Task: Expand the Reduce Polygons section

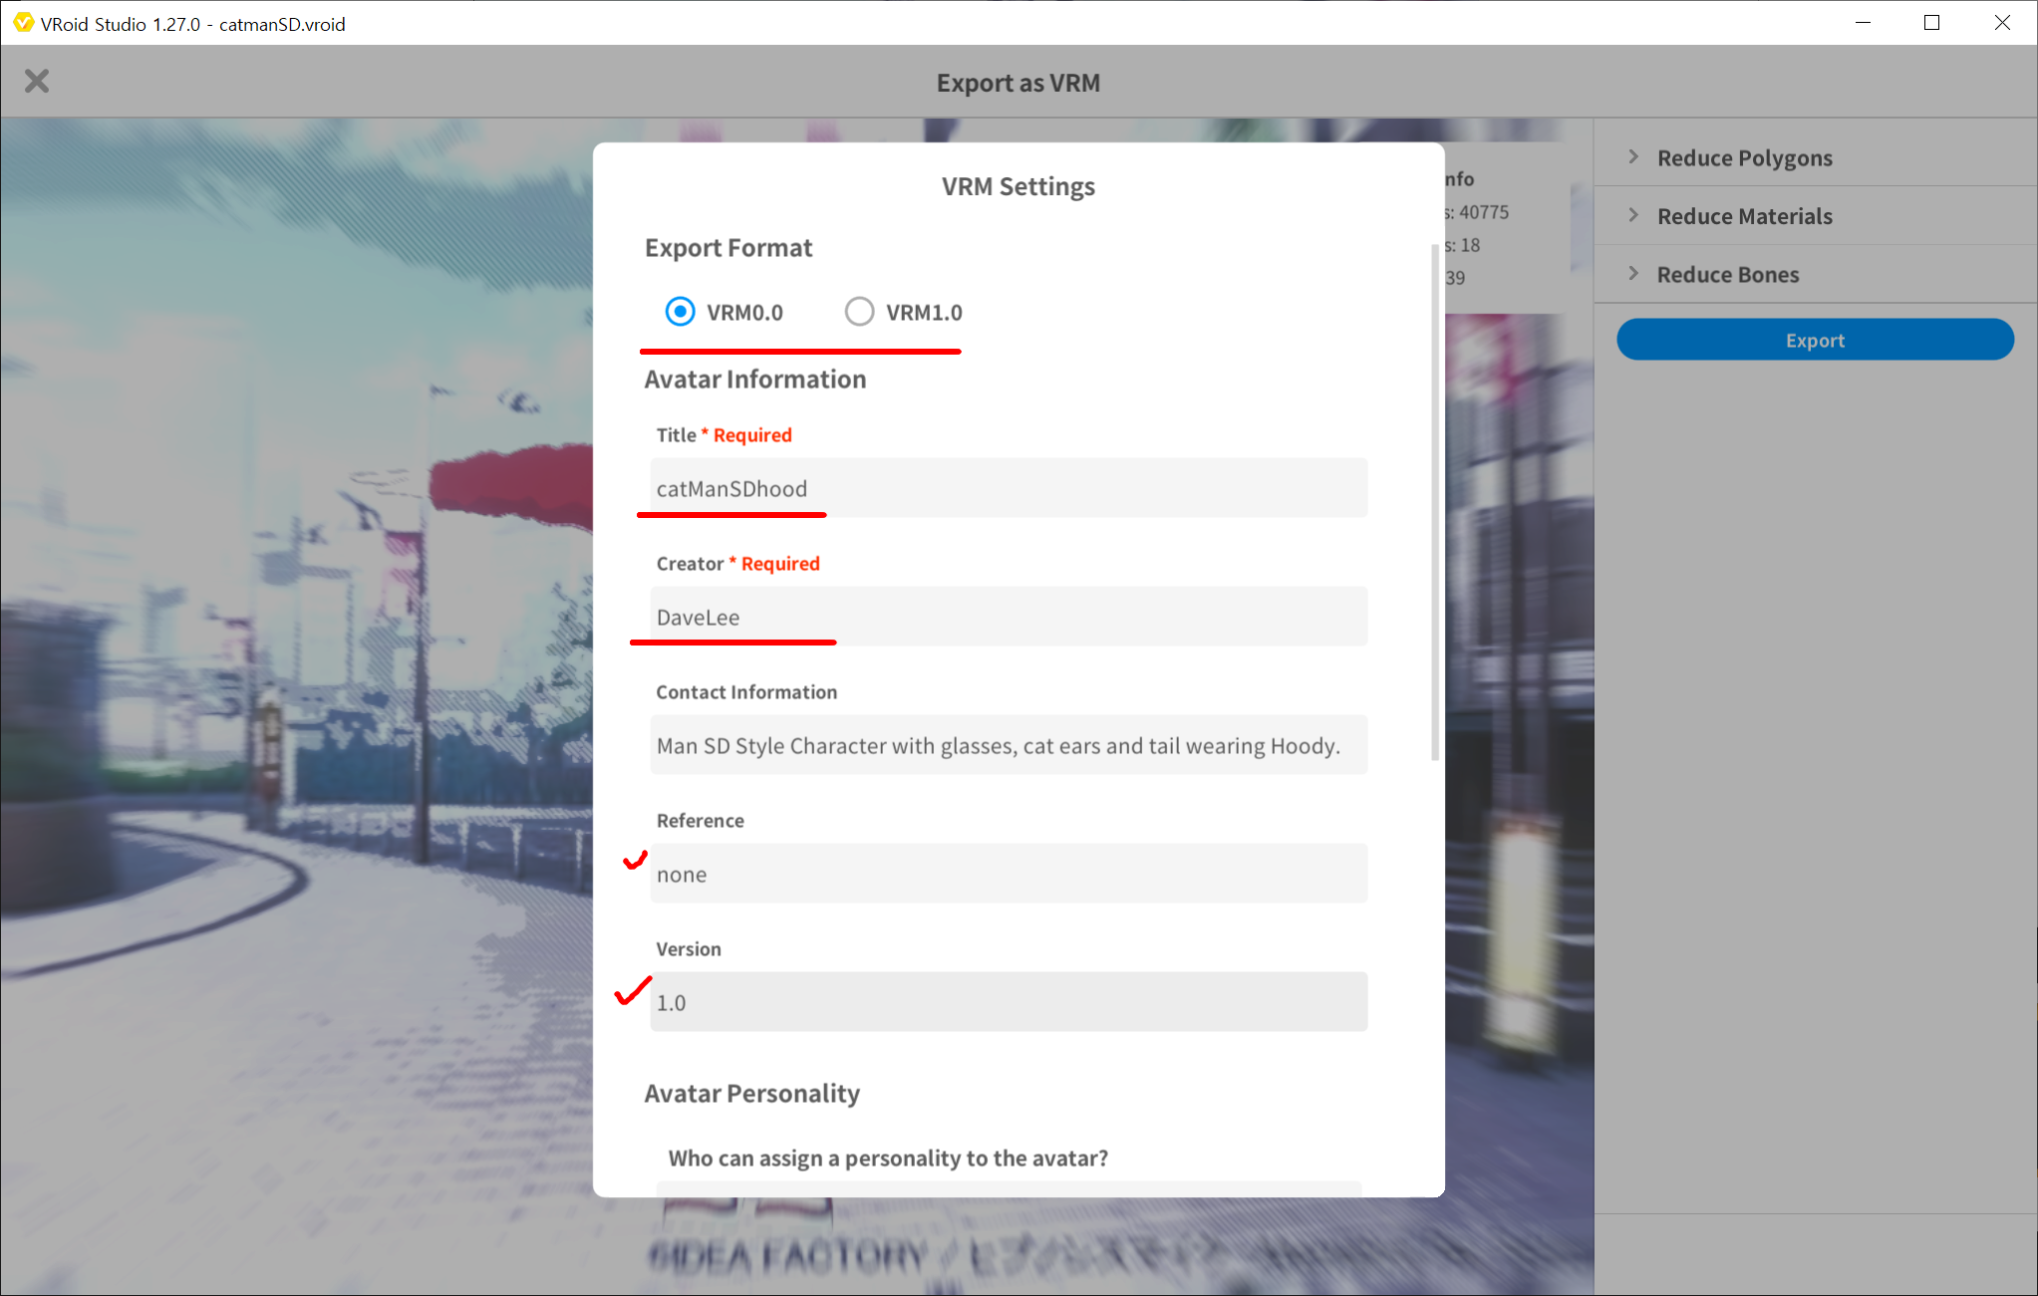Action: (x=1744, y=157)
